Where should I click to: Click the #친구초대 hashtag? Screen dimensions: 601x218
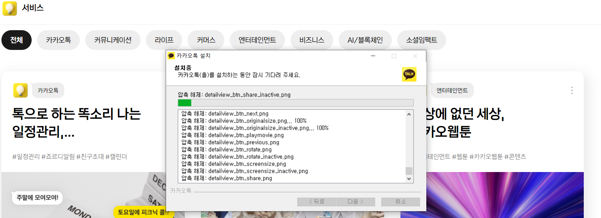(90, 157)
